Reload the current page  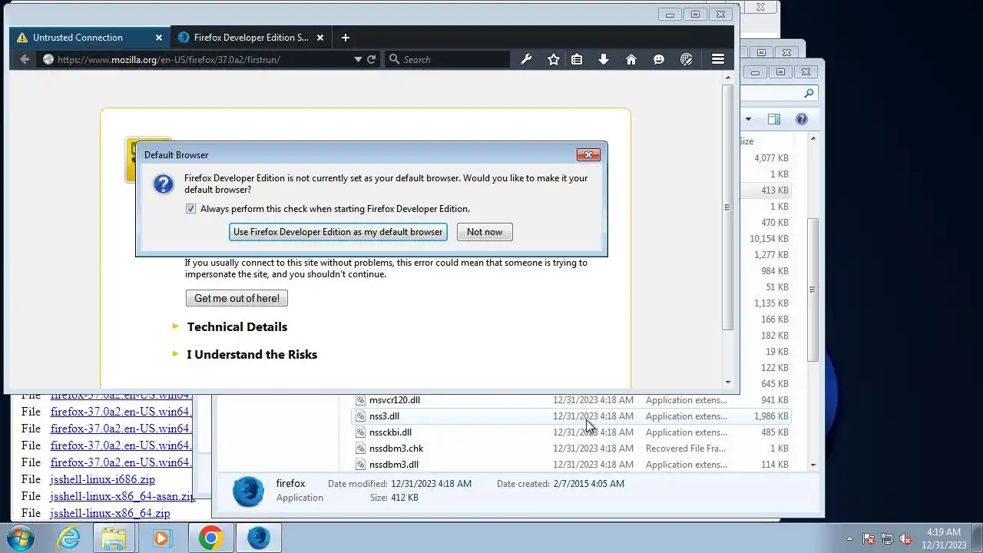coord(372,59)
